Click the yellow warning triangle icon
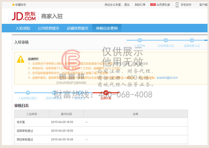The width and height of the screenshot is (209, 148). 21,59
